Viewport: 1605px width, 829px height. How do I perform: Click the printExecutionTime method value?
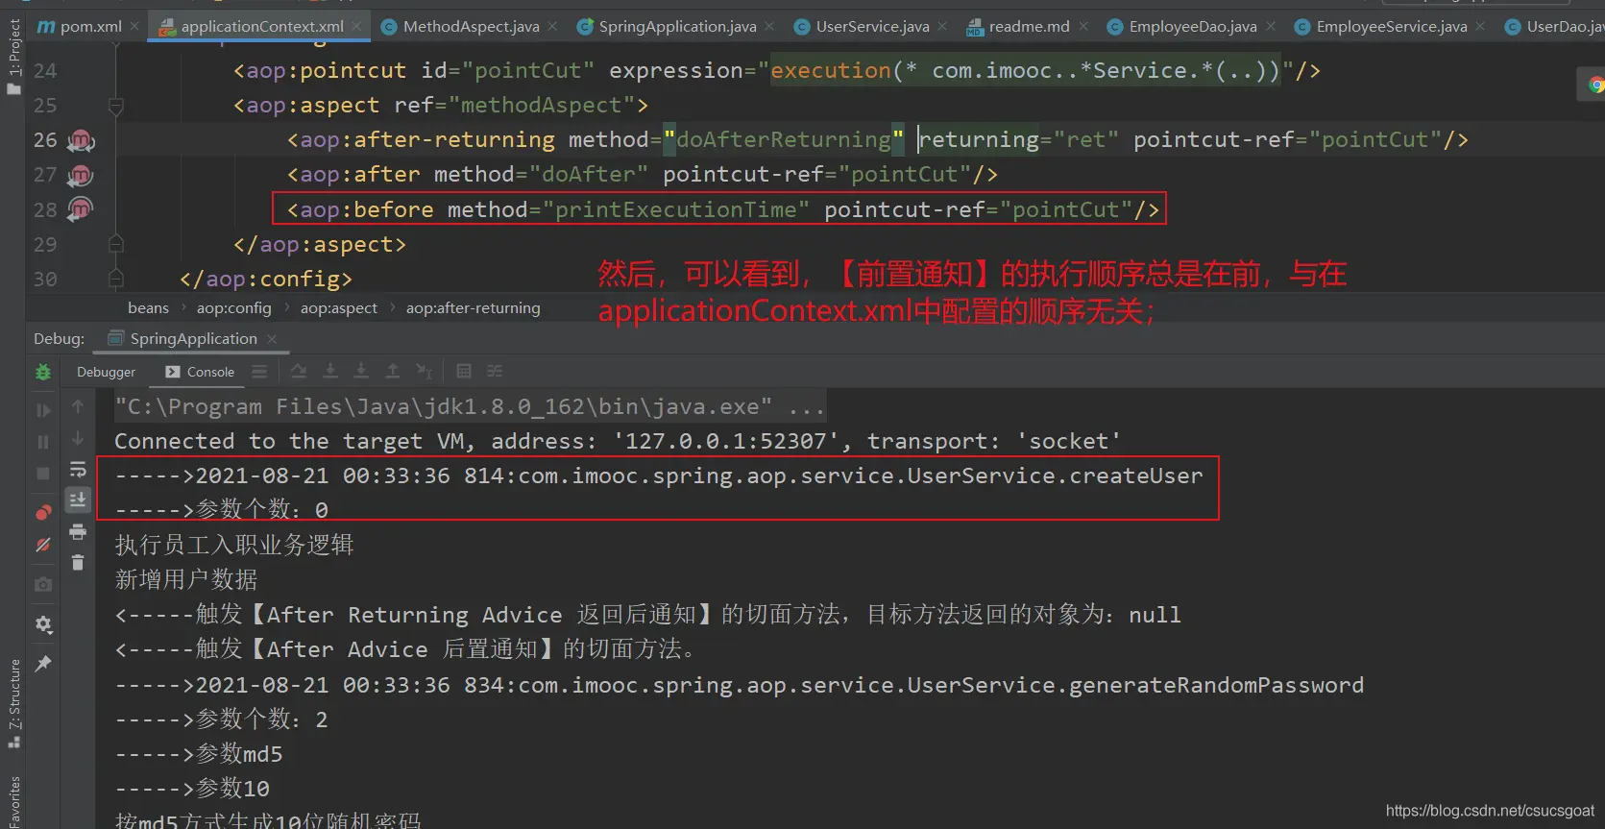pyautogui.click(x=676, y=209)
